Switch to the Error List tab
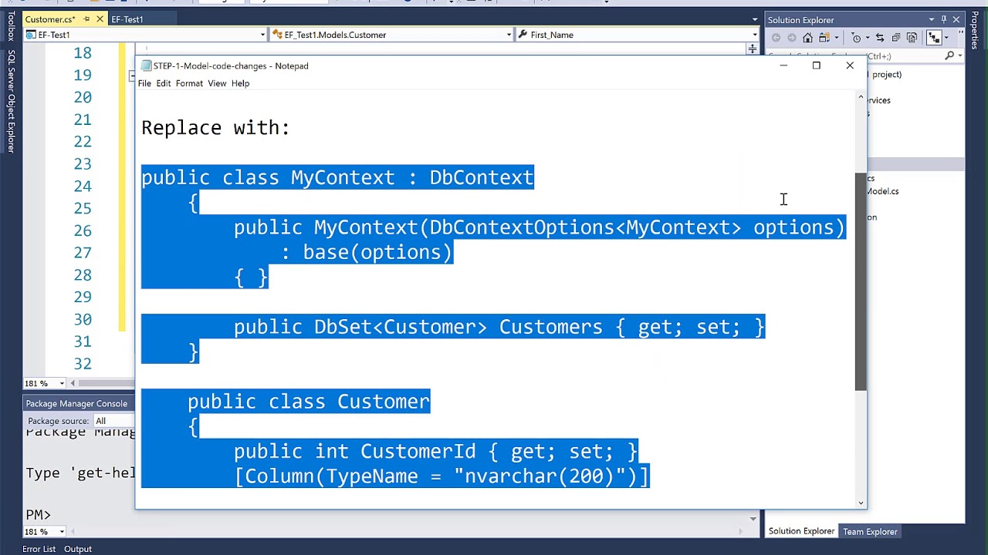Screen dimensions: 988x555 click(x=39, y=549)
